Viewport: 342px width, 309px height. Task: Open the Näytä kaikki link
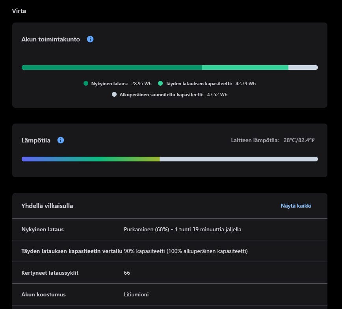pos(296,206)
